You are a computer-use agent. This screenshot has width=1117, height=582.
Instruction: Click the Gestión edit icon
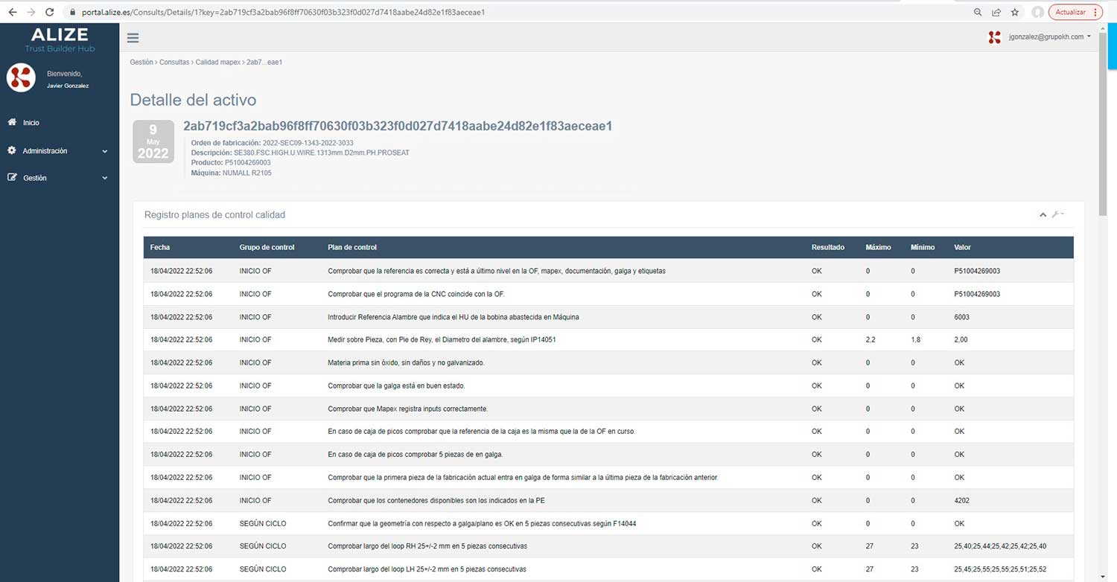coord(12,178)
